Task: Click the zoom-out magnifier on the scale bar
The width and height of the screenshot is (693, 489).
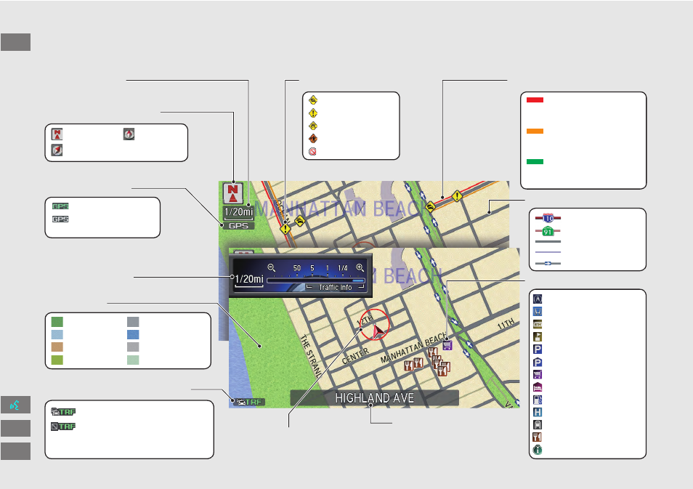Action: coord(272,267)
